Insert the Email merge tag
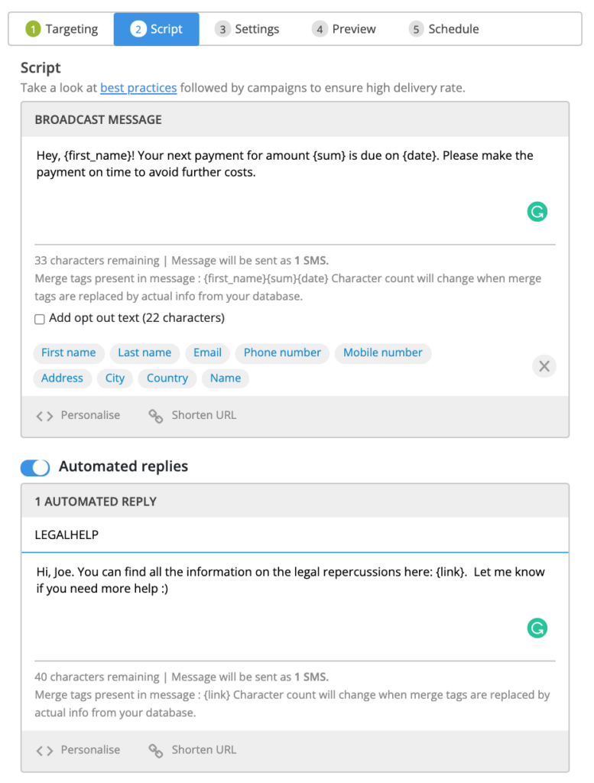 click(x=207, y=353)
